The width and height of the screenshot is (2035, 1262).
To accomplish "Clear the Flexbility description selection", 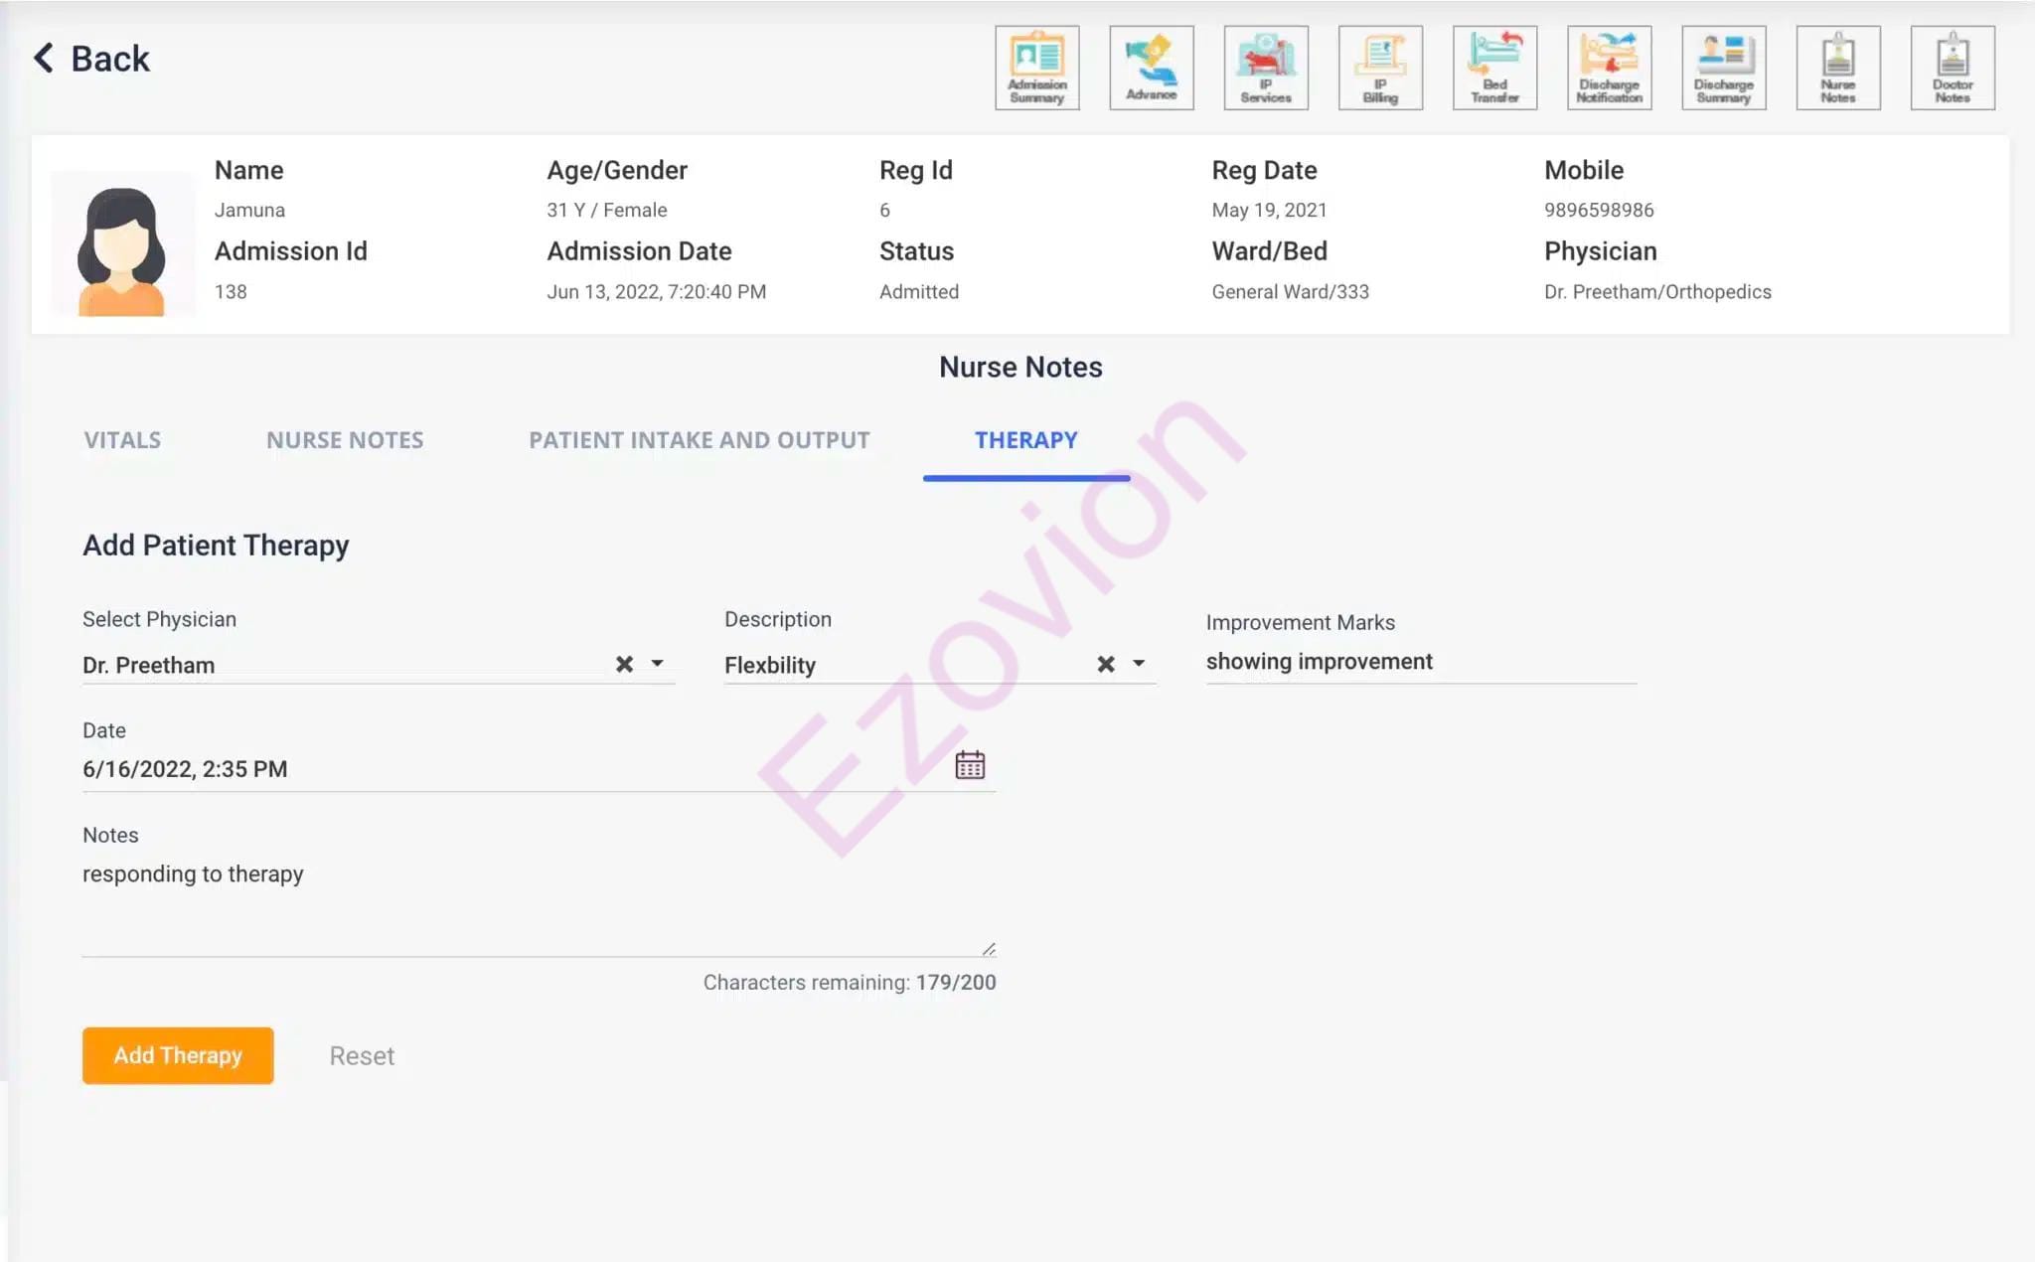I will [1105, 664].
